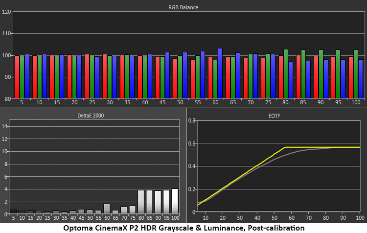Click the Optoma CinemaX P2 caption text
The image size is (367, 233).
[183, 228]
